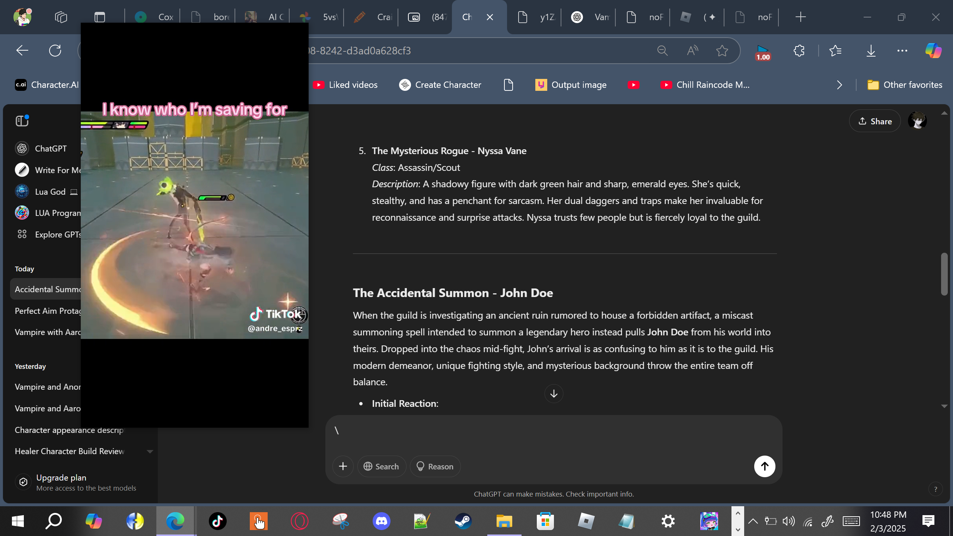Open the Favorites list icon

point(835,51)
